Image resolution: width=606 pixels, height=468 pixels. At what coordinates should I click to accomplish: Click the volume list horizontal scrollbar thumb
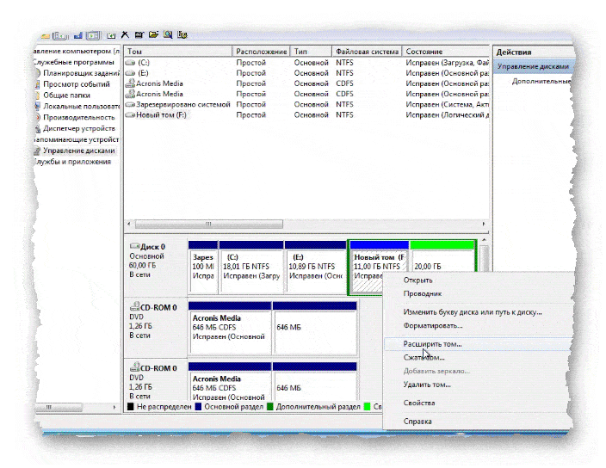point(208,225)
